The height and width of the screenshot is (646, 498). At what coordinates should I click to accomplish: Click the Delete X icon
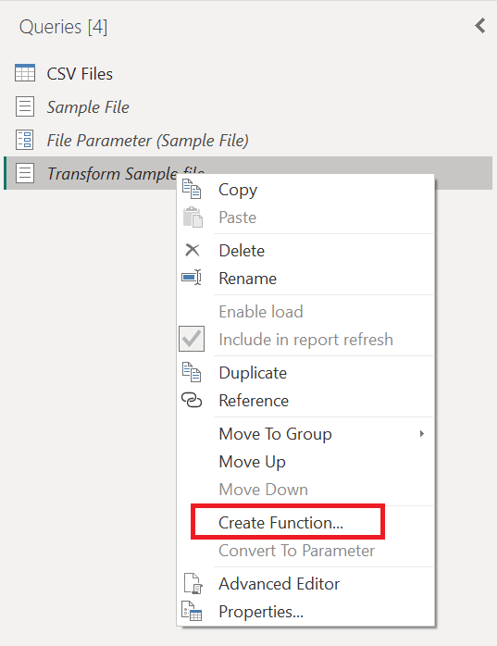[192, 250]
